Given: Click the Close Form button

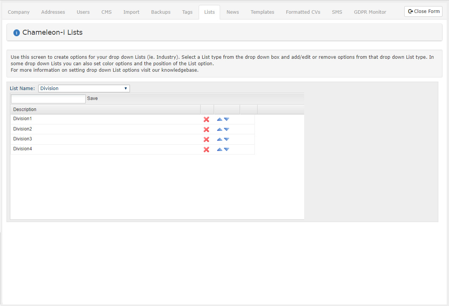Looking at the screenshot, I should [423, 11].
